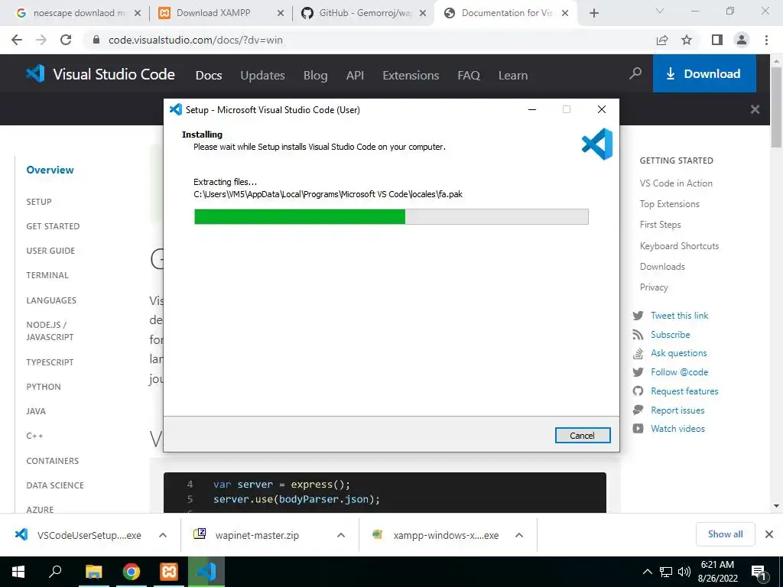Click the comment icon beside Report issues
The image size is (783, 587).
coord(638,410)
